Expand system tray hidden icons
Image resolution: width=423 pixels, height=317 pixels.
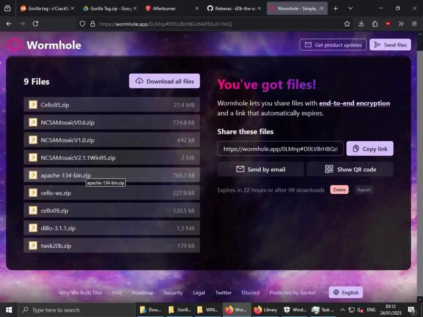[x=343, y=310]
